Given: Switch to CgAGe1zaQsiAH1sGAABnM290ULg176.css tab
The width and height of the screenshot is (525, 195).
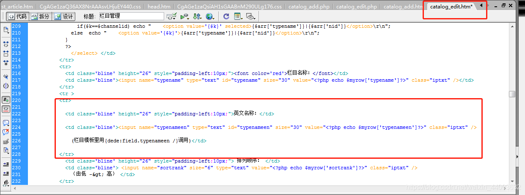Looking at the screenshot, I should click(x=229, y=6).
